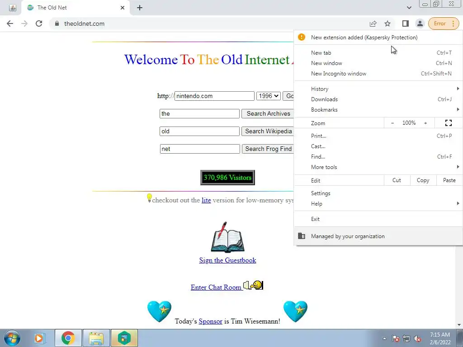Viewport: 463px width, 347px height.
Task: Share this page using the share icon
Action: click(373, 23)
